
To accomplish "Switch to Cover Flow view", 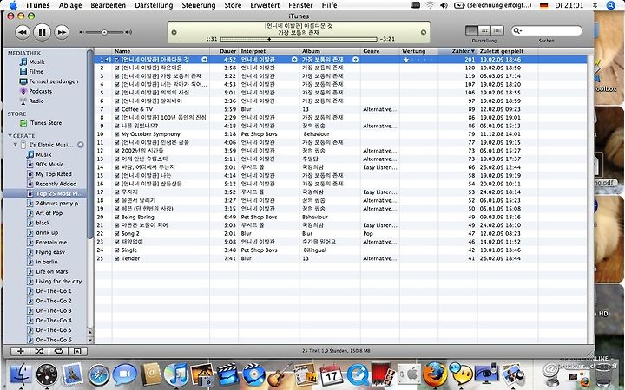I will (497, 30).
